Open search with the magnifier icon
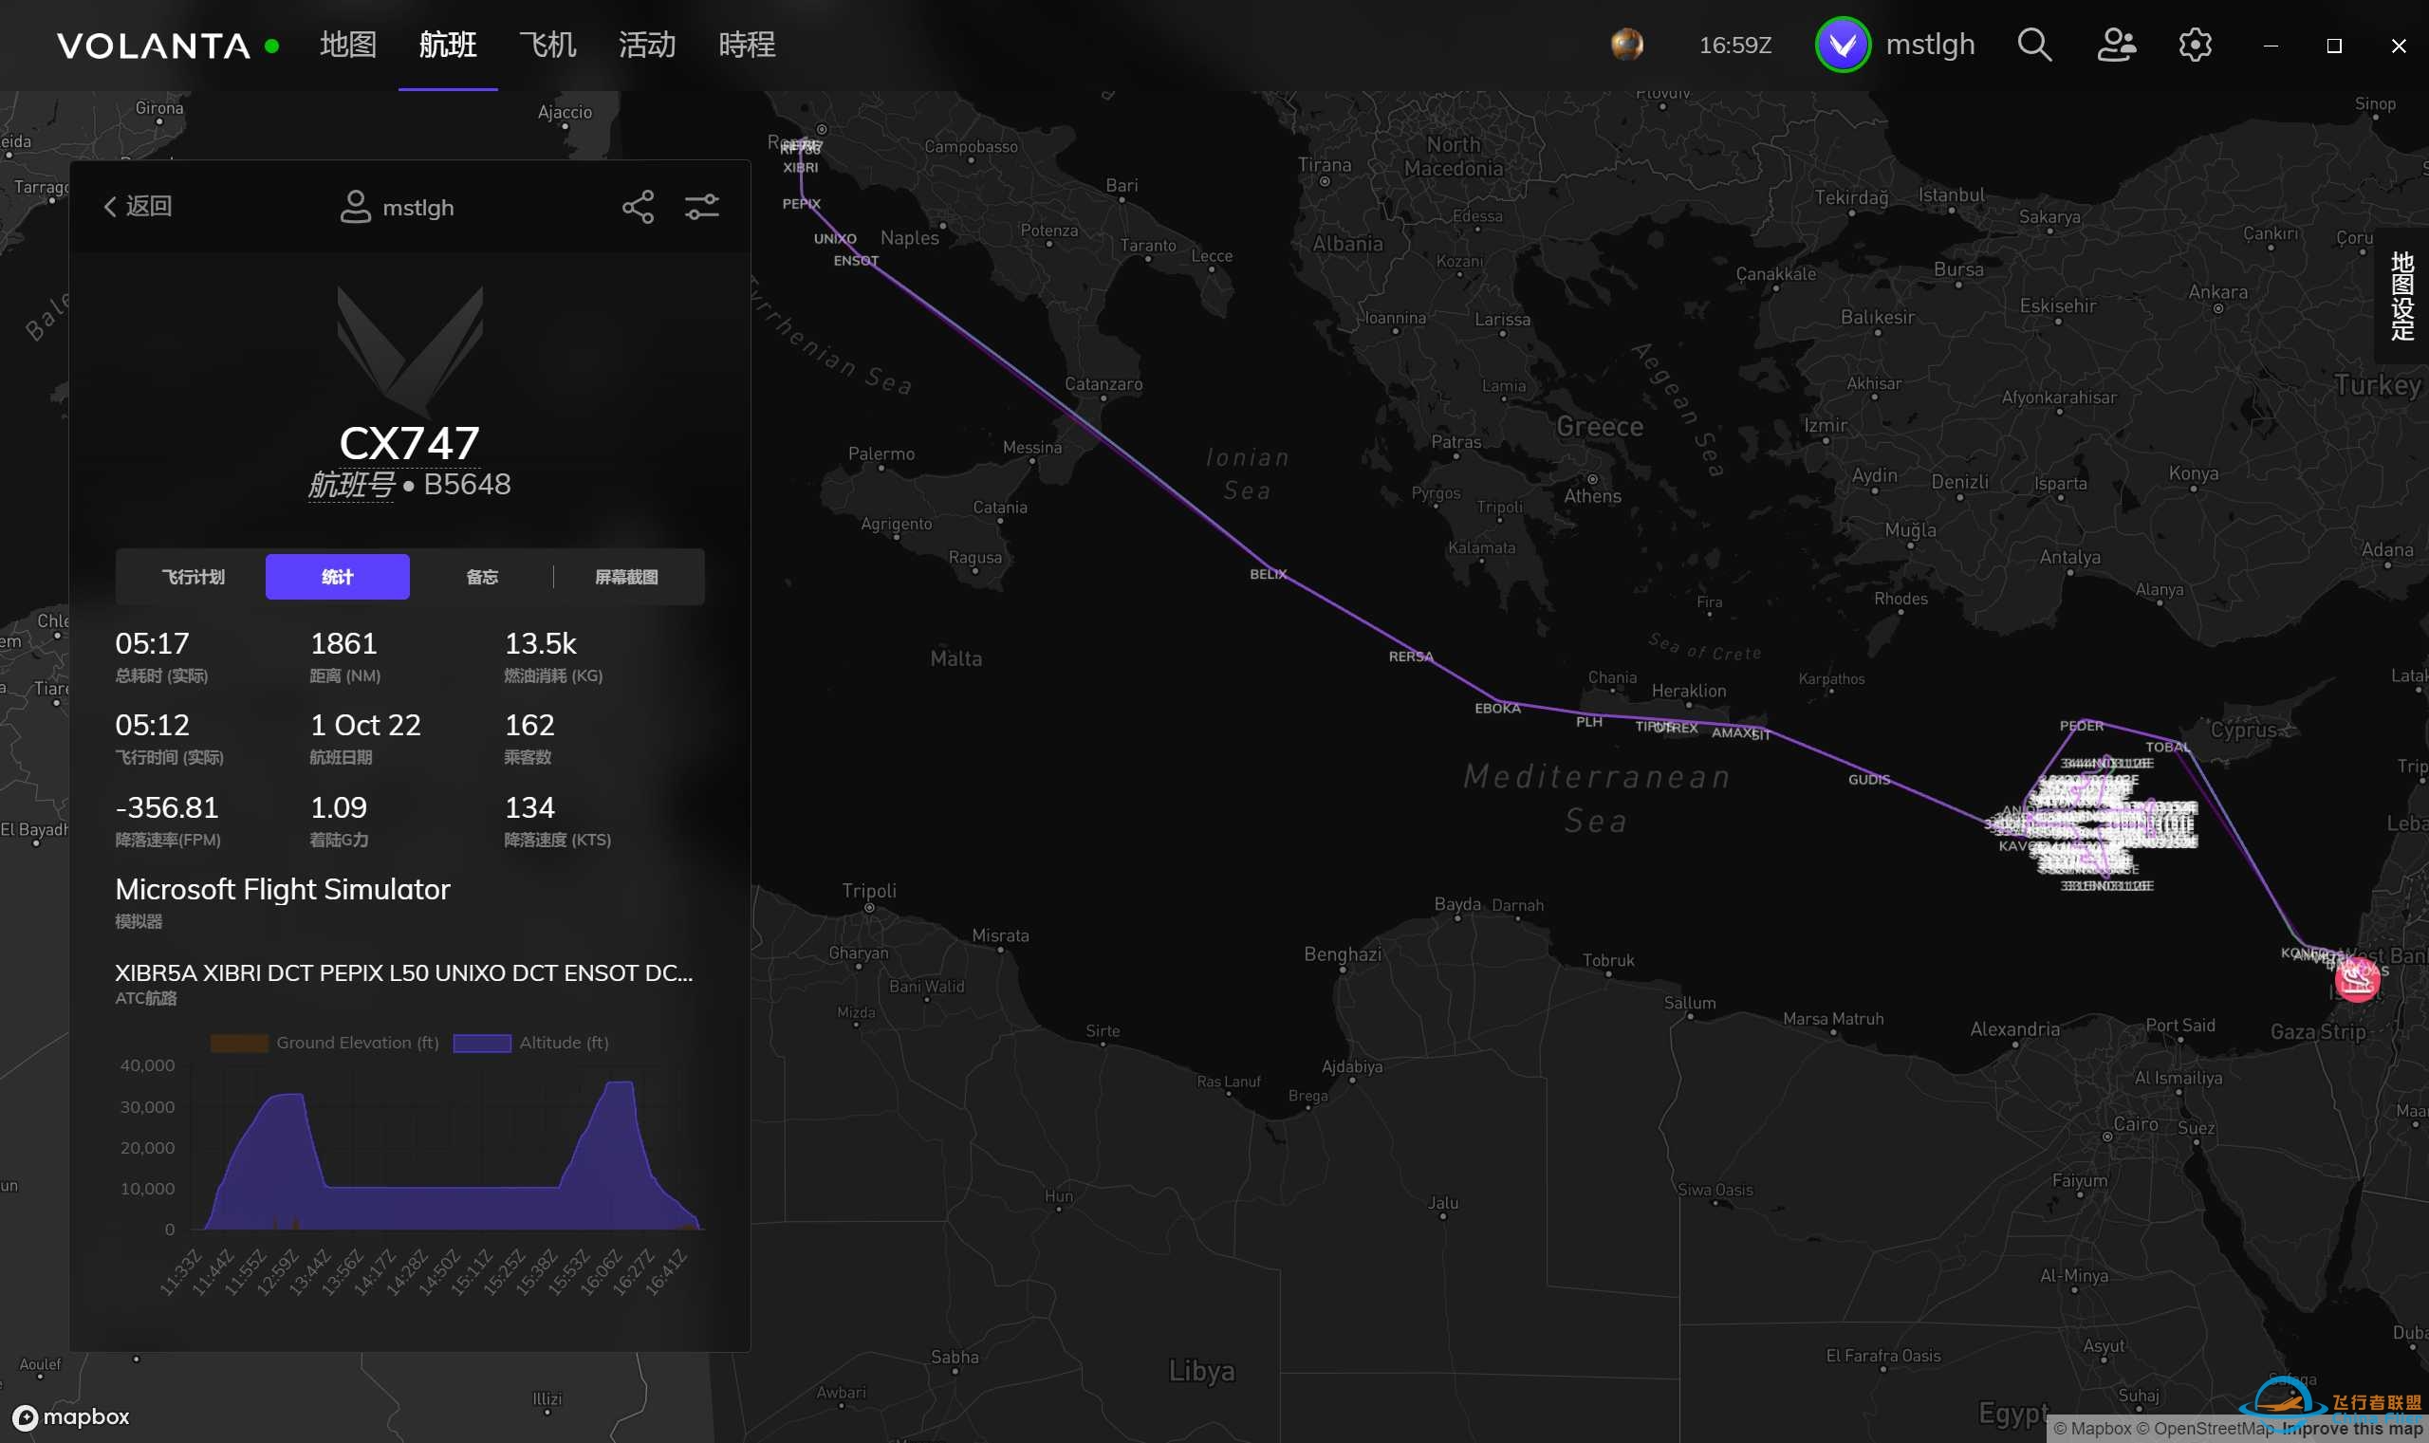Image resolution: width=2429 pixels, height=1443 pixels. (2033, 45)
